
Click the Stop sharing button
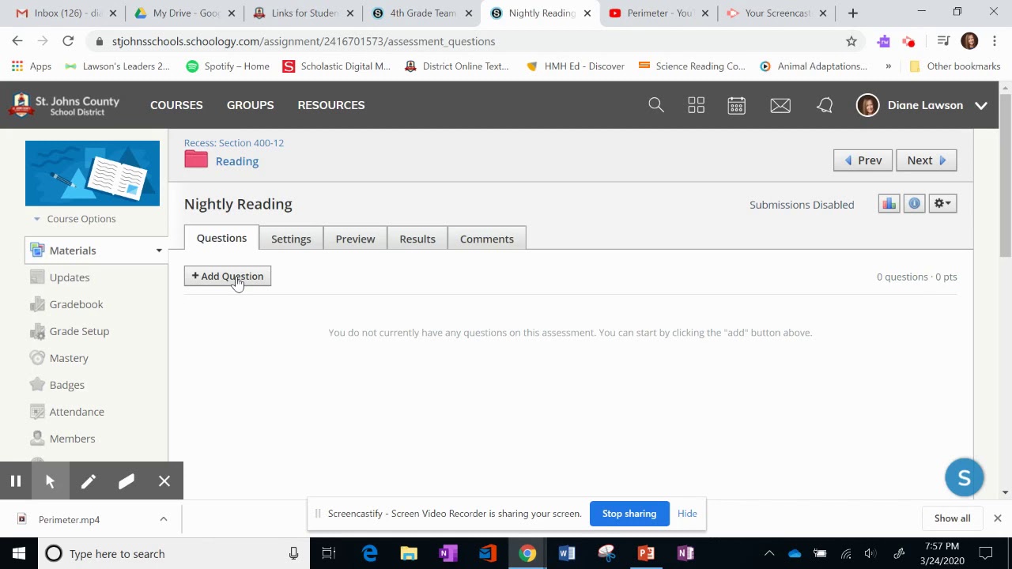[x=629, y=514]
